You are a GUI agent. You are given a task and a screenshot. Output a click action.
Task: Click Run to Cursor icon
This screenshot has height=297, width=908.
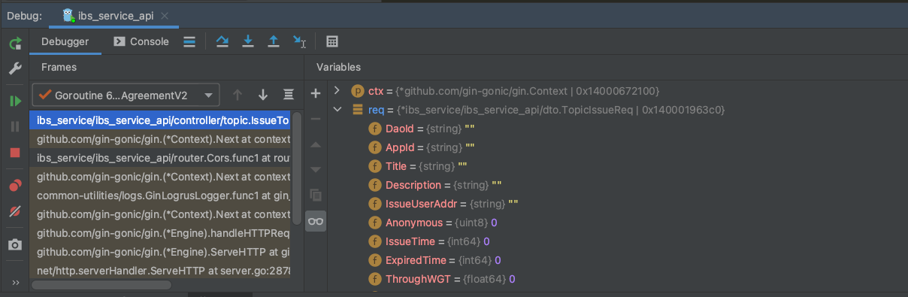(x=300, y=41)
